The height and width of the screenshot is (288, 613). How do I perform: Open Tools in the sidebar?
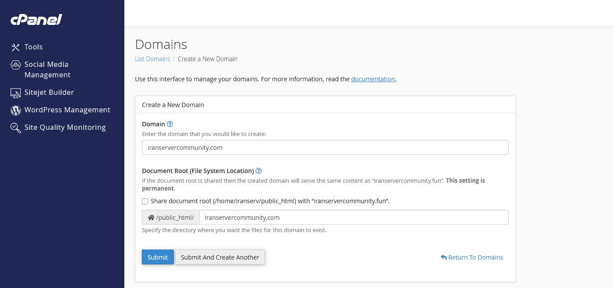pos(33,47)
